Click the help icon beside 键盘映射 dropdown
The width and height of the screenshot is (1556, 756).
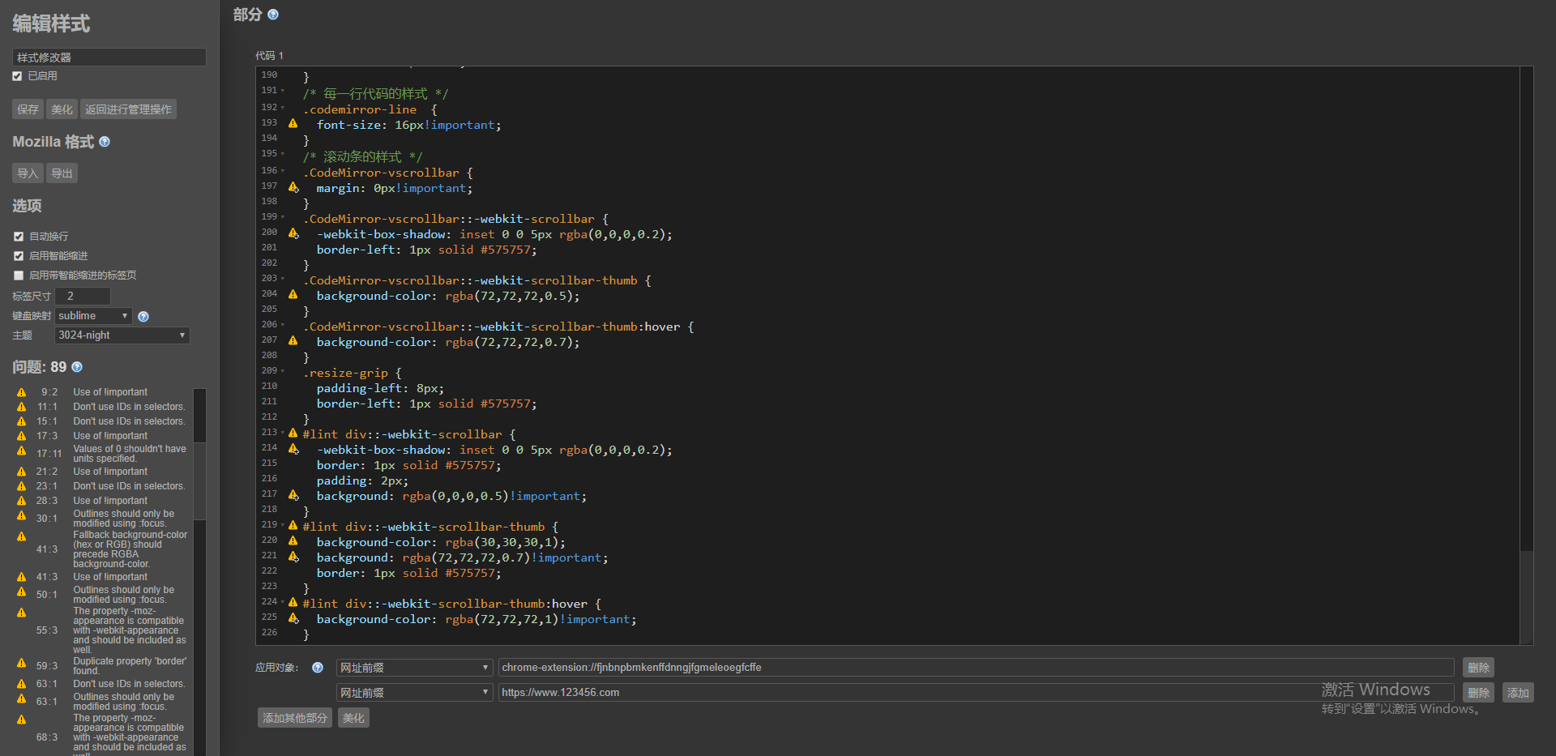pos(143,317)
